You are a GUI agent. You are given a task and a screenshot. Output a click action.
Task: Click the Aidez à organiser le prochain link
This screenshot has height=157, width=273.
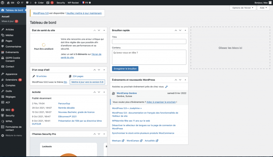click(161, 102)
